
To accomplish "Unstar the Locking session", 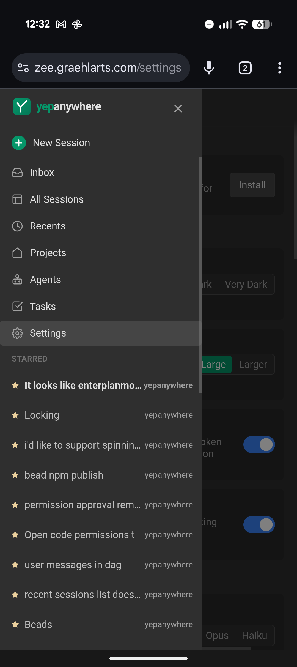I will click(15, 415).
